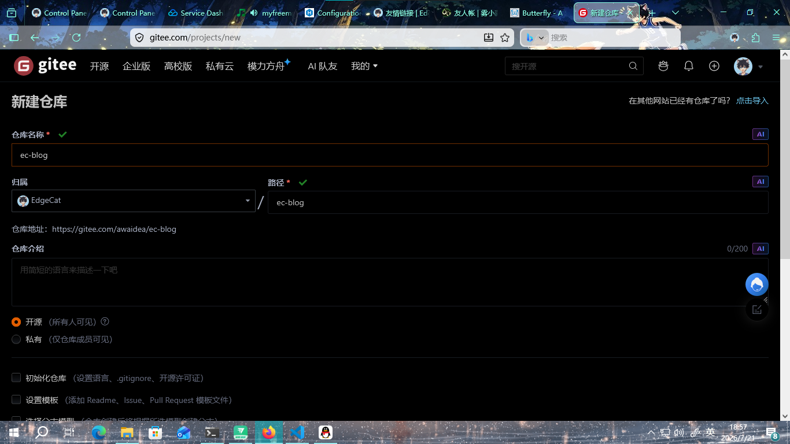Viewport: 790px width, 444px height.
Task: Enable the 设置模板 checkbox
Action: (16, 399)
